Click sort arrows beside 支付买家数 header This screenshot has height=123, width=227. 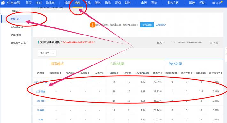178,73
